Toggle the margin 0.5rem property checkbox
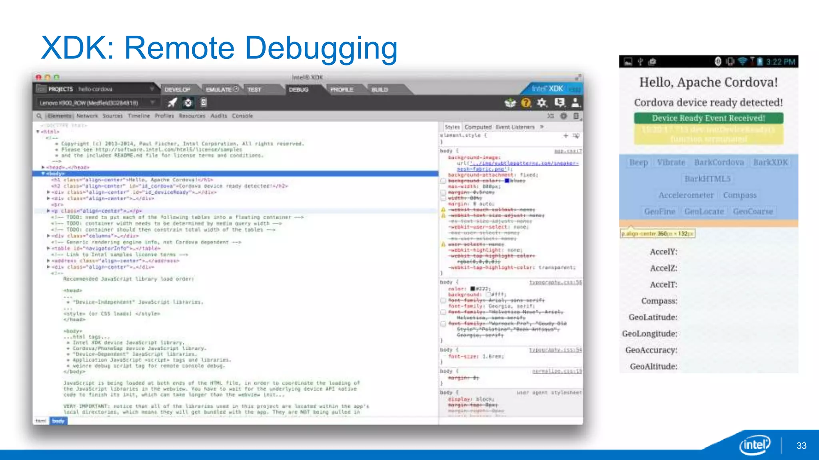Image resolution: width=819 pixels, height=460 pixels. [443, 192]
